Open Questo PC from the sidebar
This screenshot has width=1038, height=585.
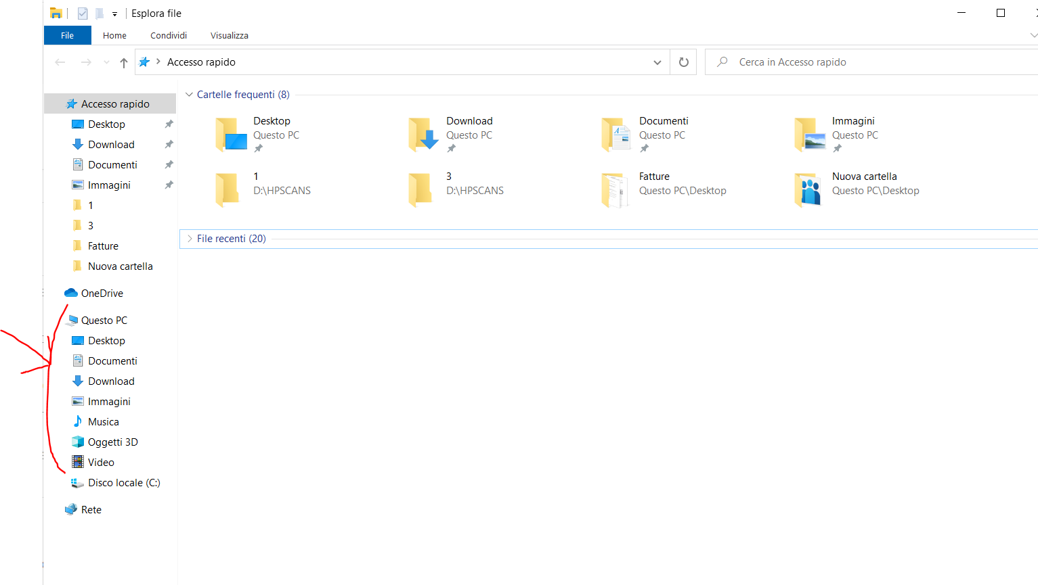point(105,320)
